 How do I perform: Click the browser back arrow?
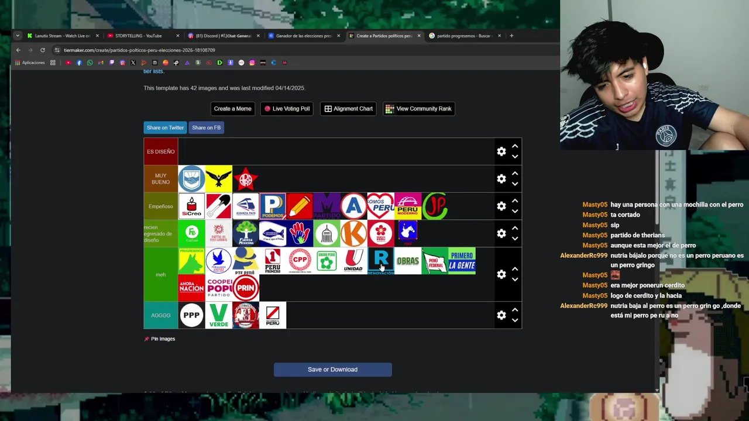click(18, 50)
